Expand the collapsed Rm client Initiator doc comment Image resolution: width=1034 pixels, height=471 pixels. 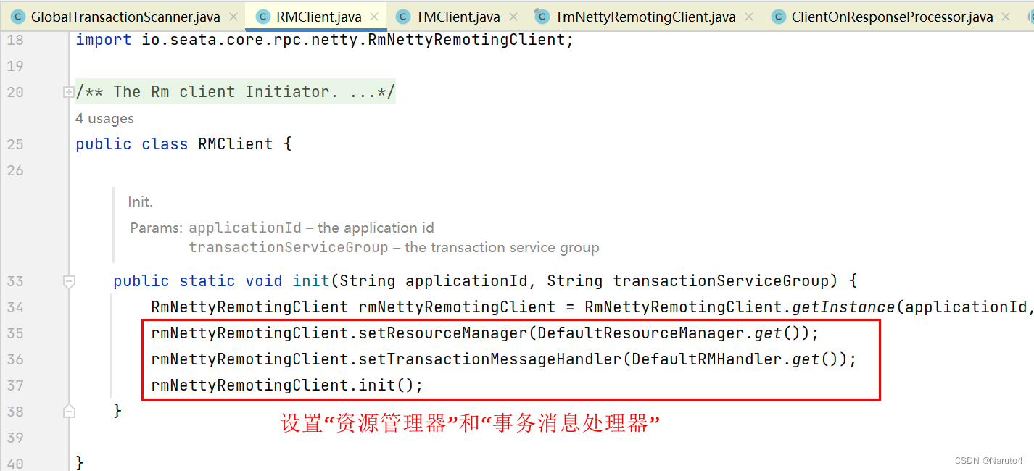pyautogui.click(x=69, y=92)
